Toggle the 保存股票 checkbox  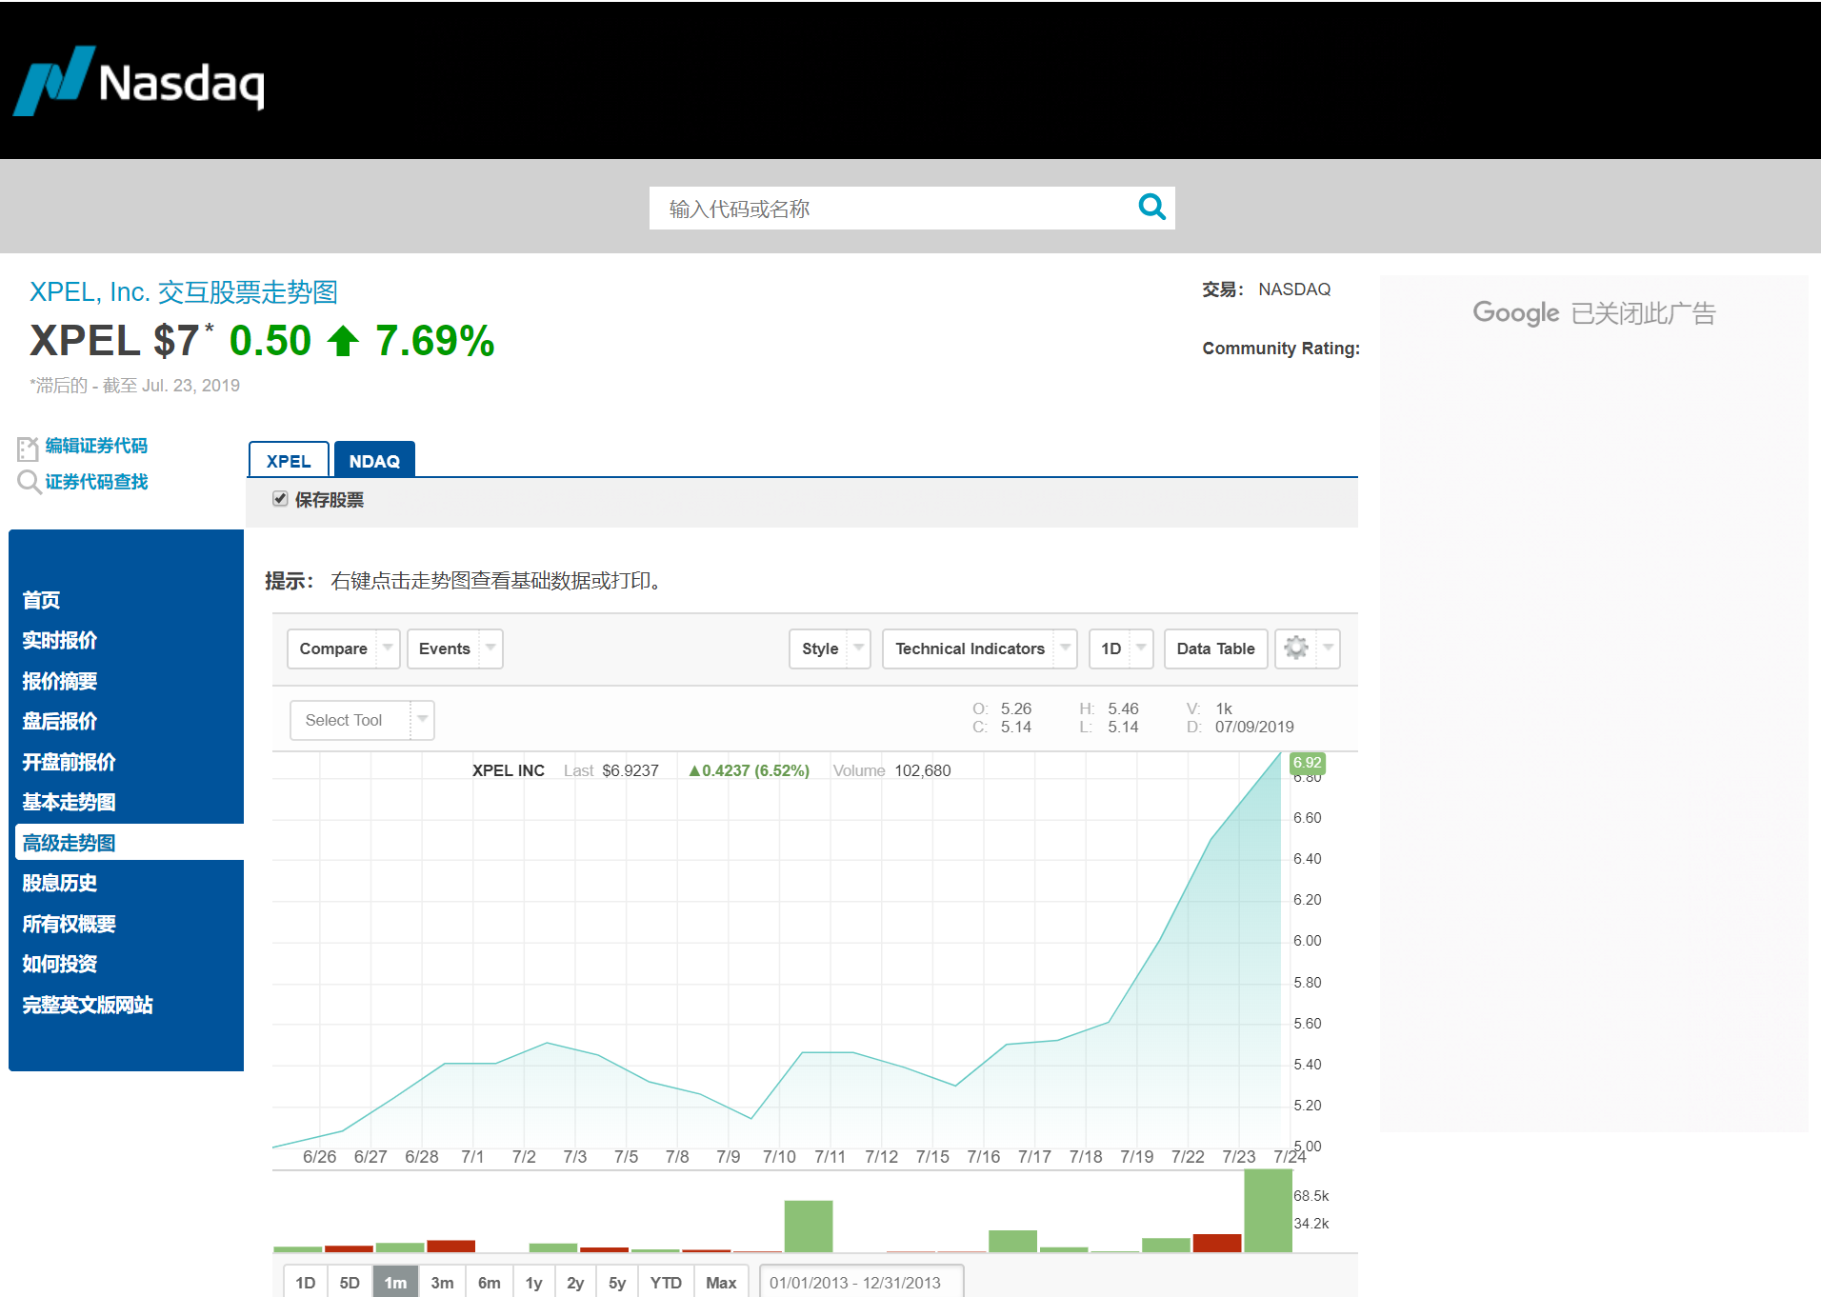[280, 498]
